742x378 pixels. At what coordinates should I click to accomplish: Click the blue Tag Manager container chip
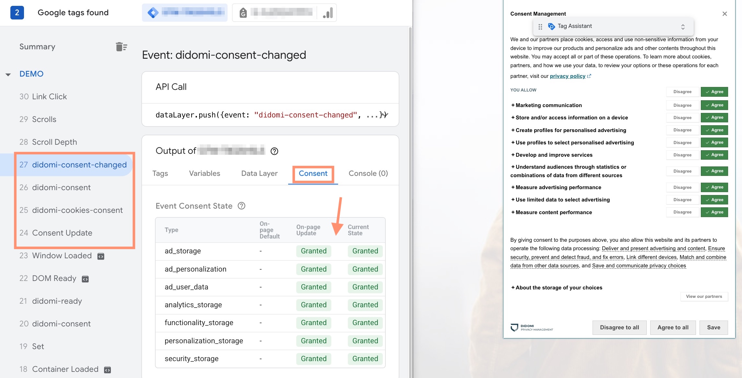185,13
